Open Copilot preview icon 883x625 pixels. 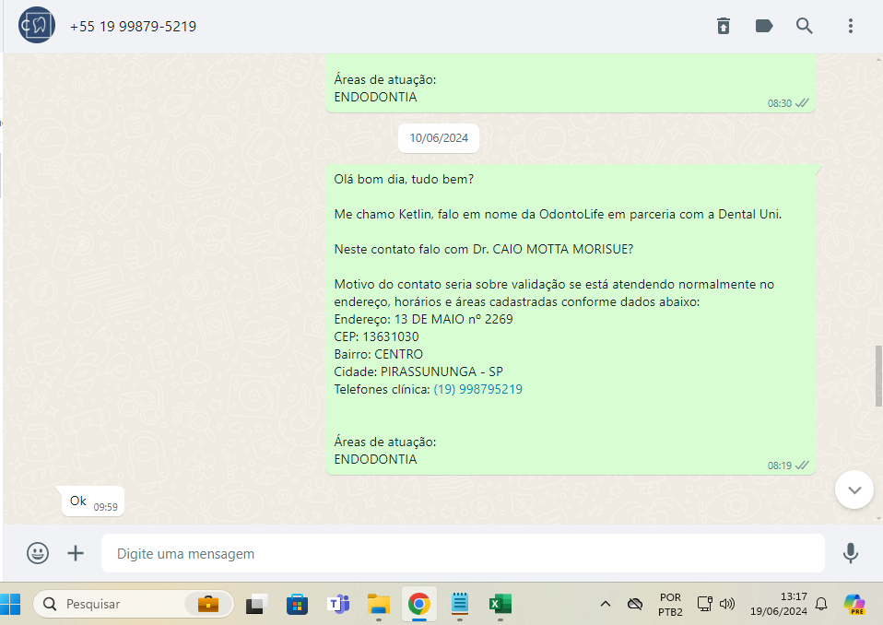(x=854, y=604)
